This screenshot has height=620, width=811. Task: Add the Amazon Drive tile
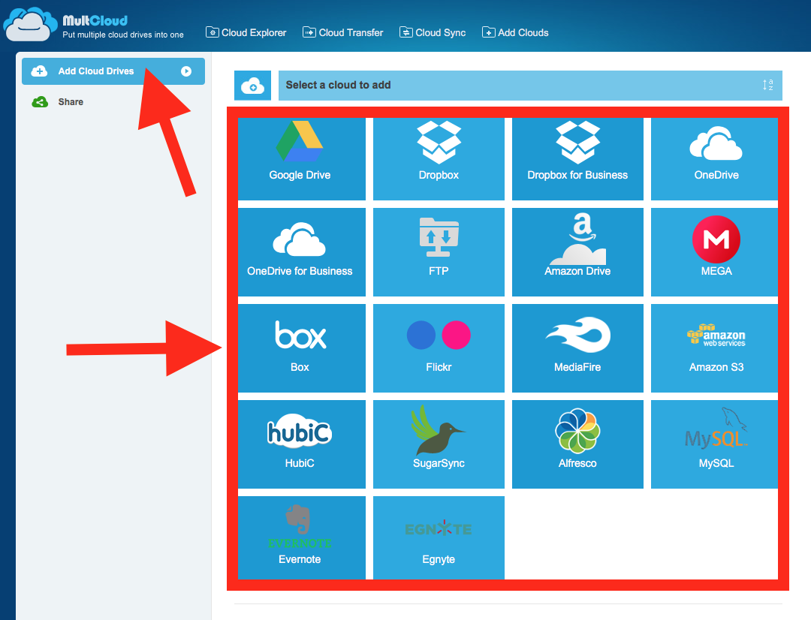pyautogui.click(x=577, y=251)
